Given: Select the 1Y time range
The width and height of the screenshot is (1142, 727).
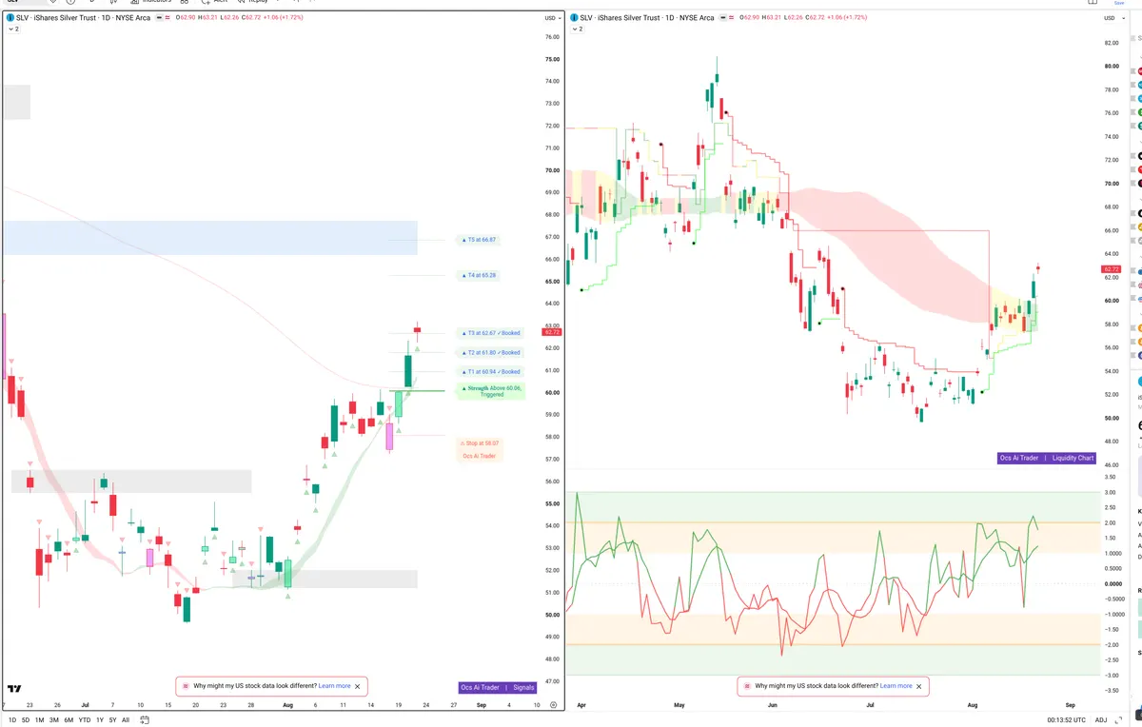Looking at the screenshot, I should tap(100, 720).
